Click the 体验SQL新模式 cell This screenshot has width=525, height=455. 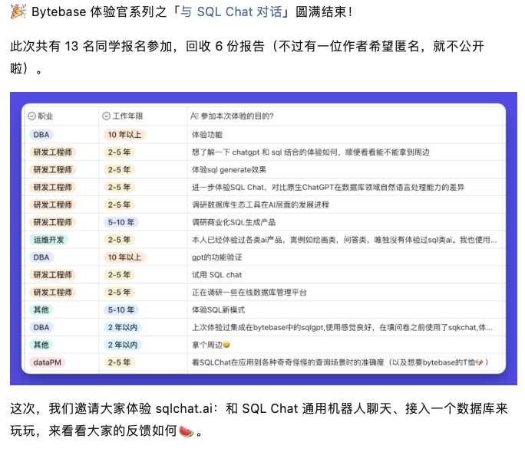coord(346,309)
